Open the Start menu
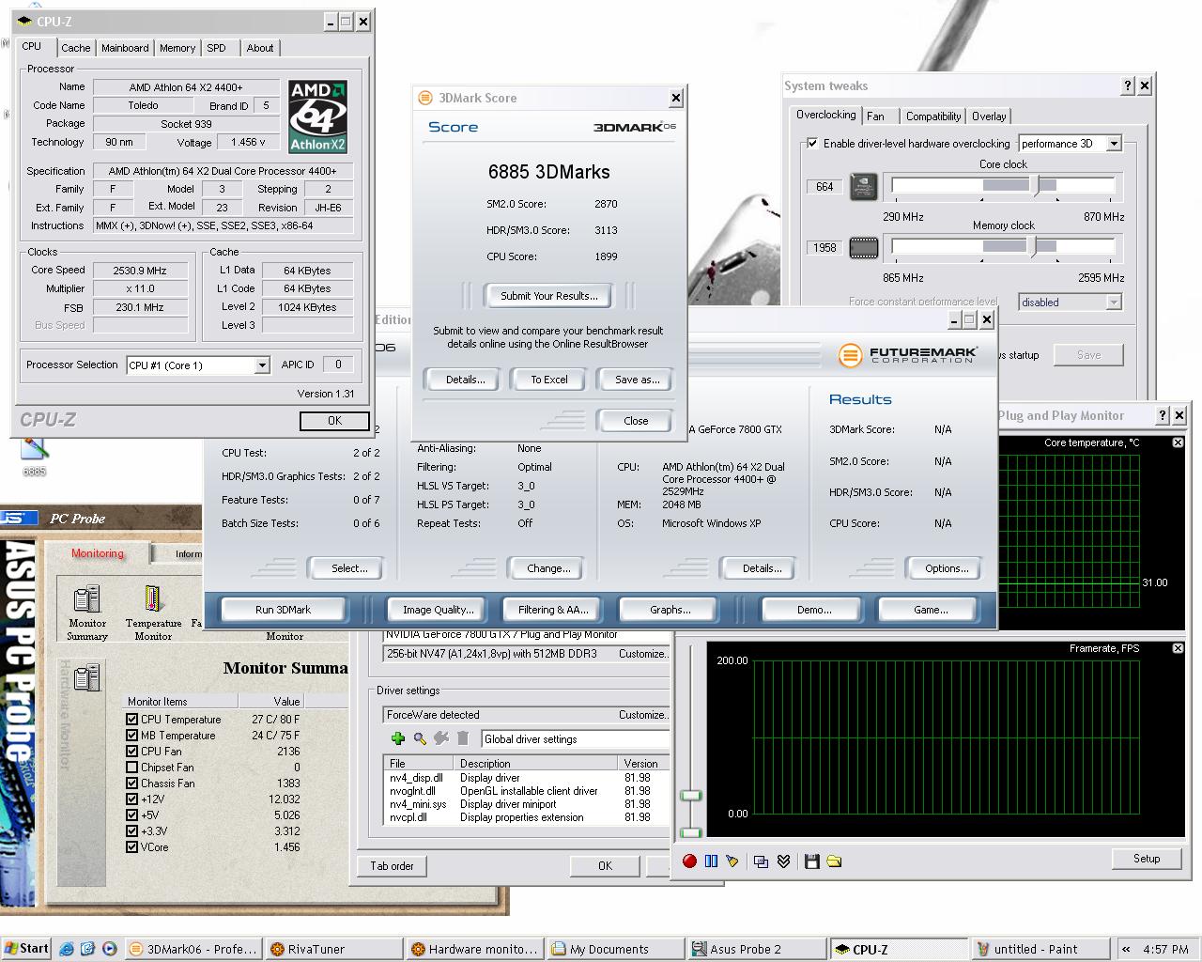Image resolution: width=1202 pixels, height=962 pixels. pos(26,949)
